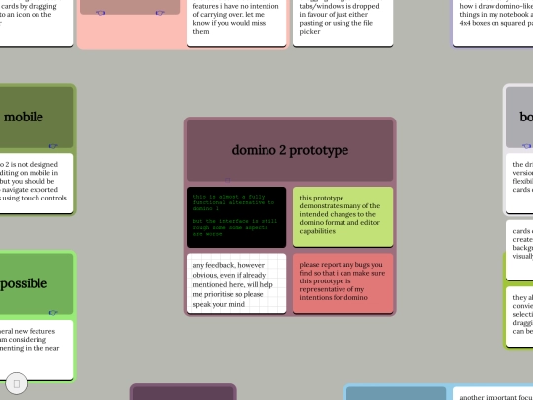
Task: Click the tiny square marker under domino 2 prototype title
Action: click(227, 180)
